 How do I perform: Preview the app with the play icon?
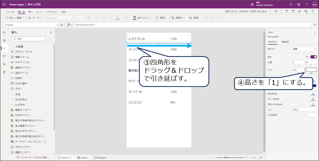pos(300,12)
